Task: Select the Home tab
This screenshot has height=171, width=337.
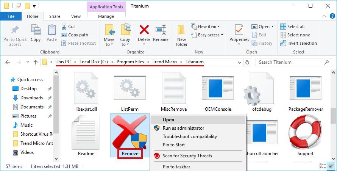Action: 33,16
